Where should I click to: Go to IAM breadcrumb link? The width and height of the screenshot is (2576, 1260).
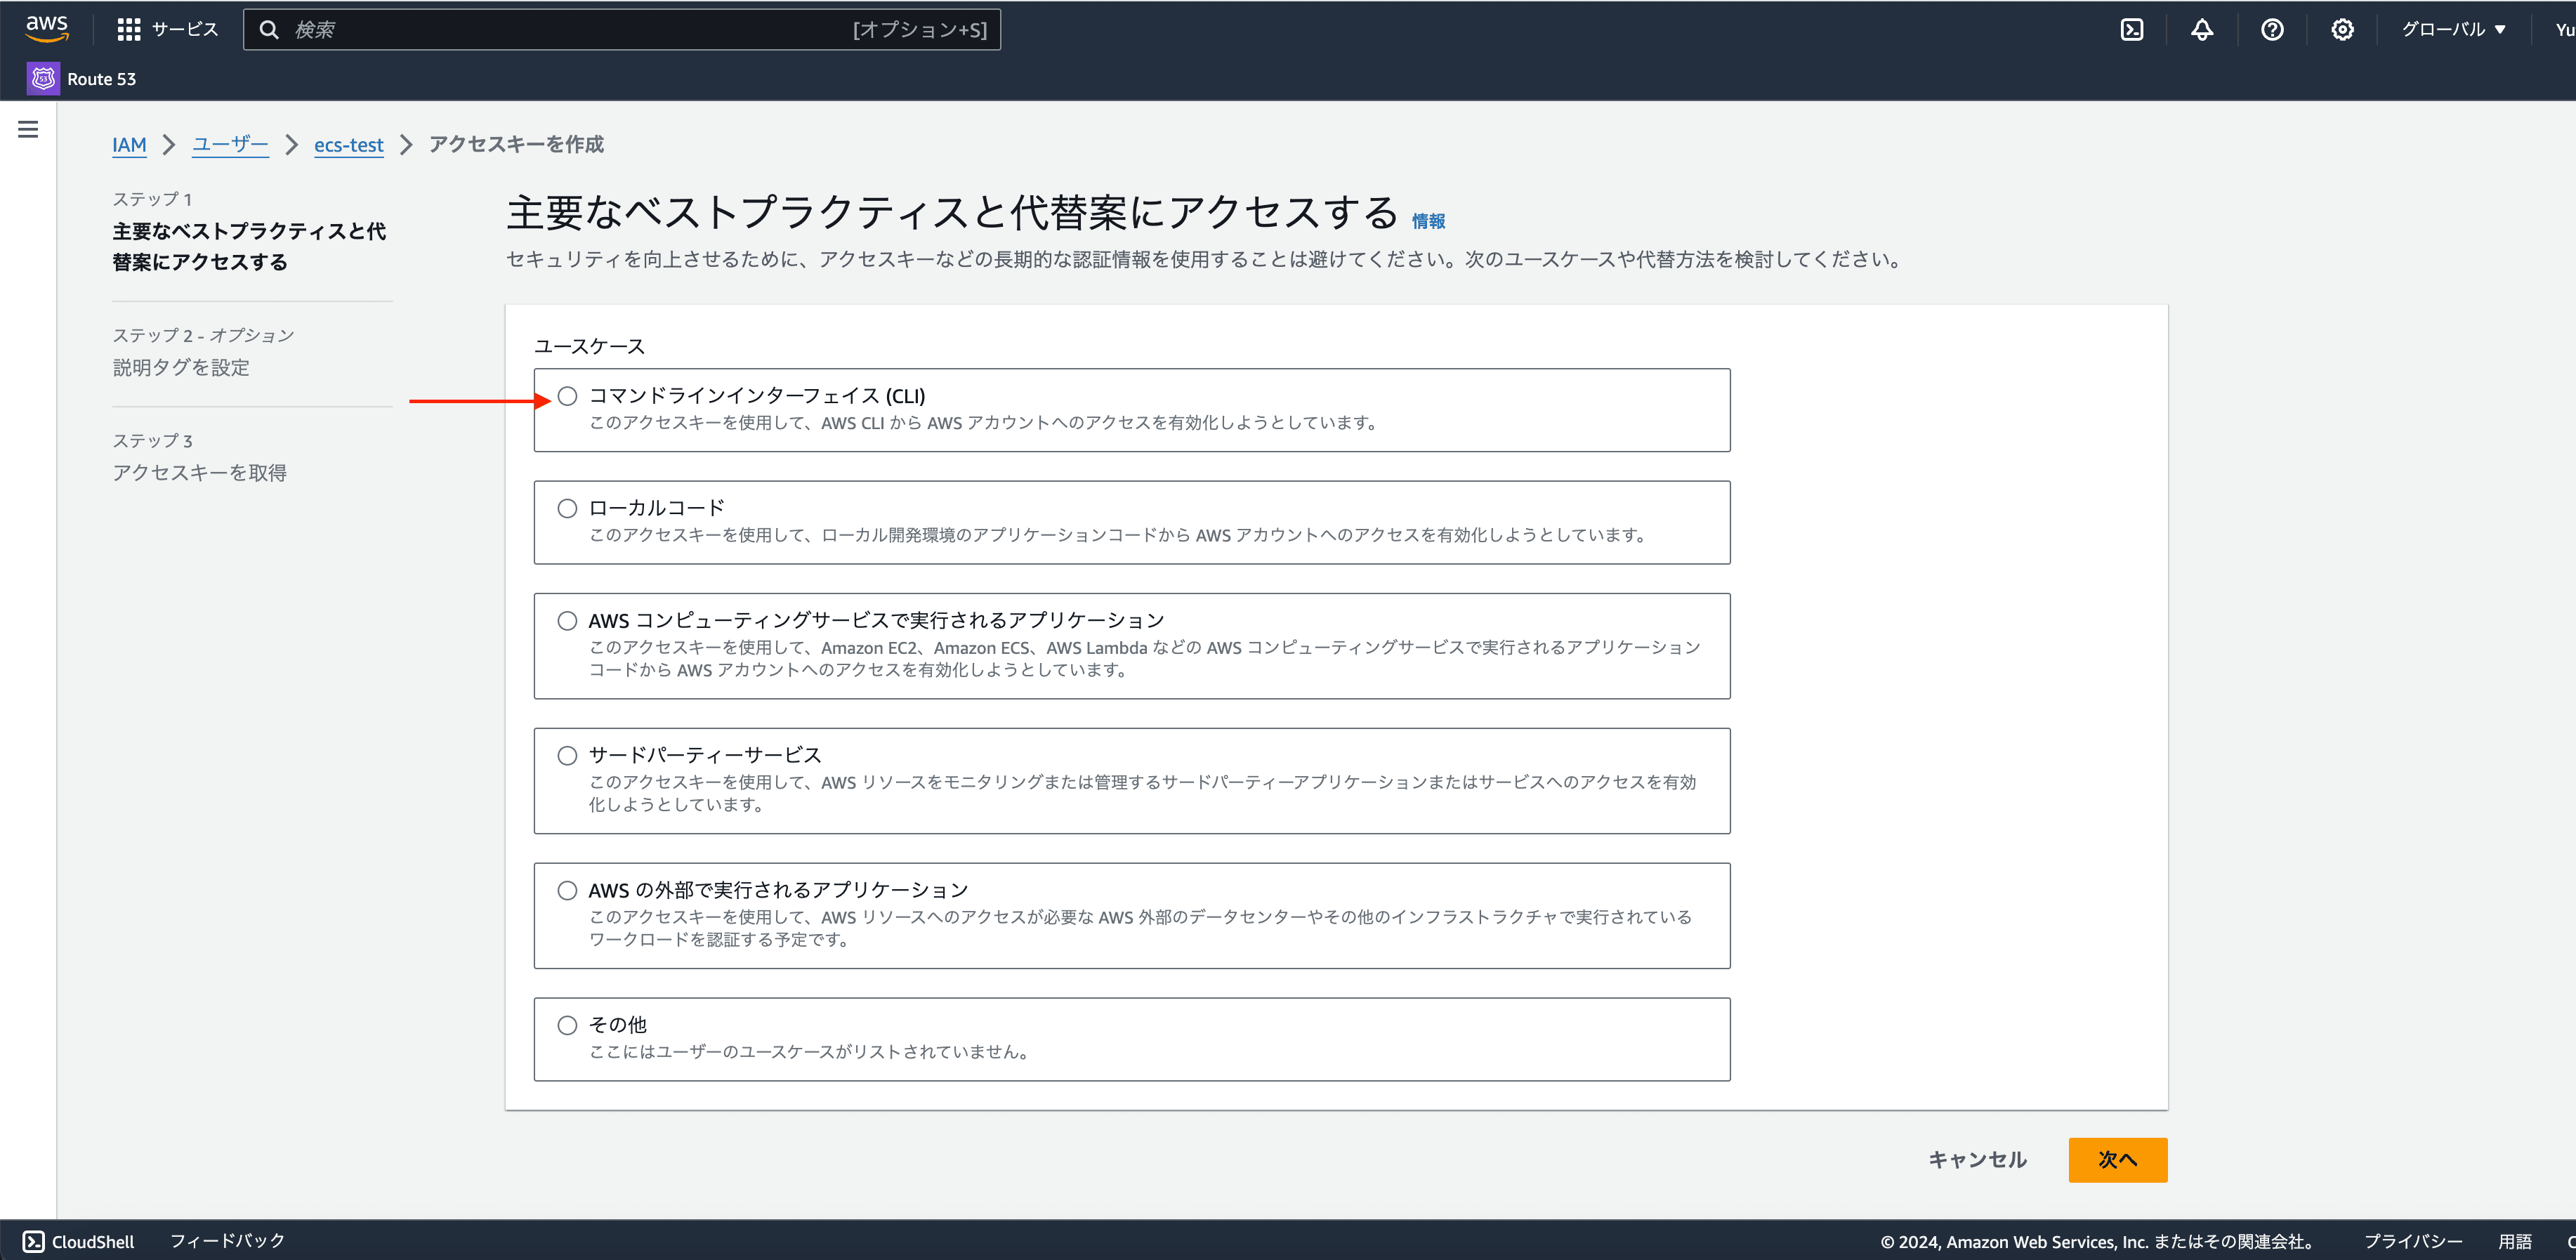point(129,145)
